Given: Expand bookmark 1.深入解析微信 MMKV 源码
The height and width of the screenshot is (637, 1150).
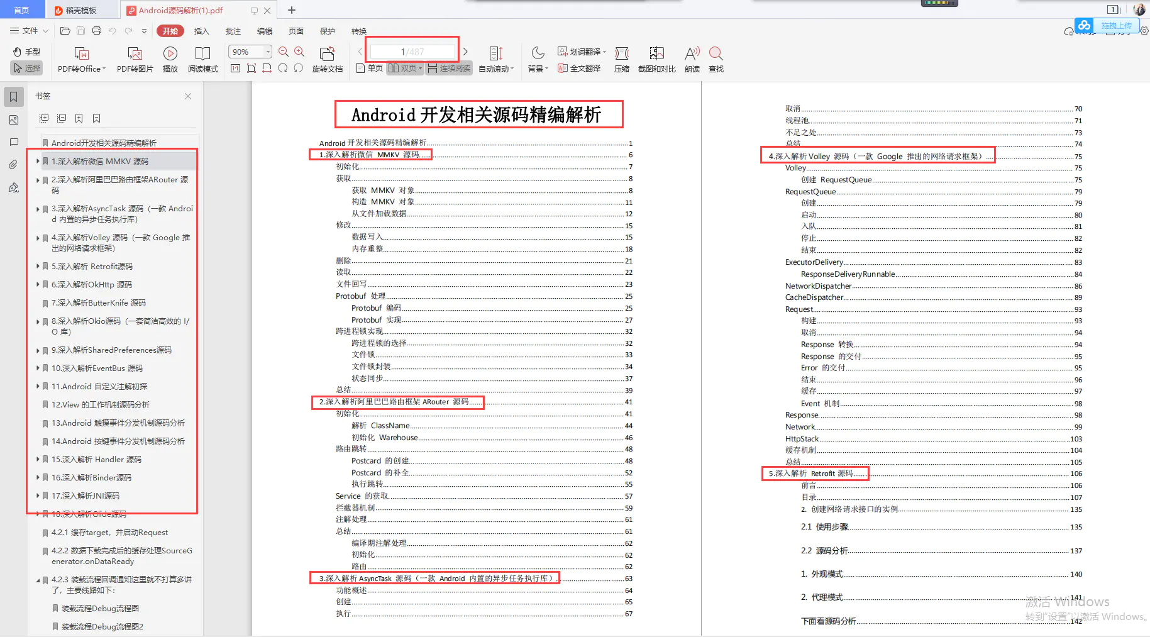Looking at the screenshot, I should pos(38,162).
